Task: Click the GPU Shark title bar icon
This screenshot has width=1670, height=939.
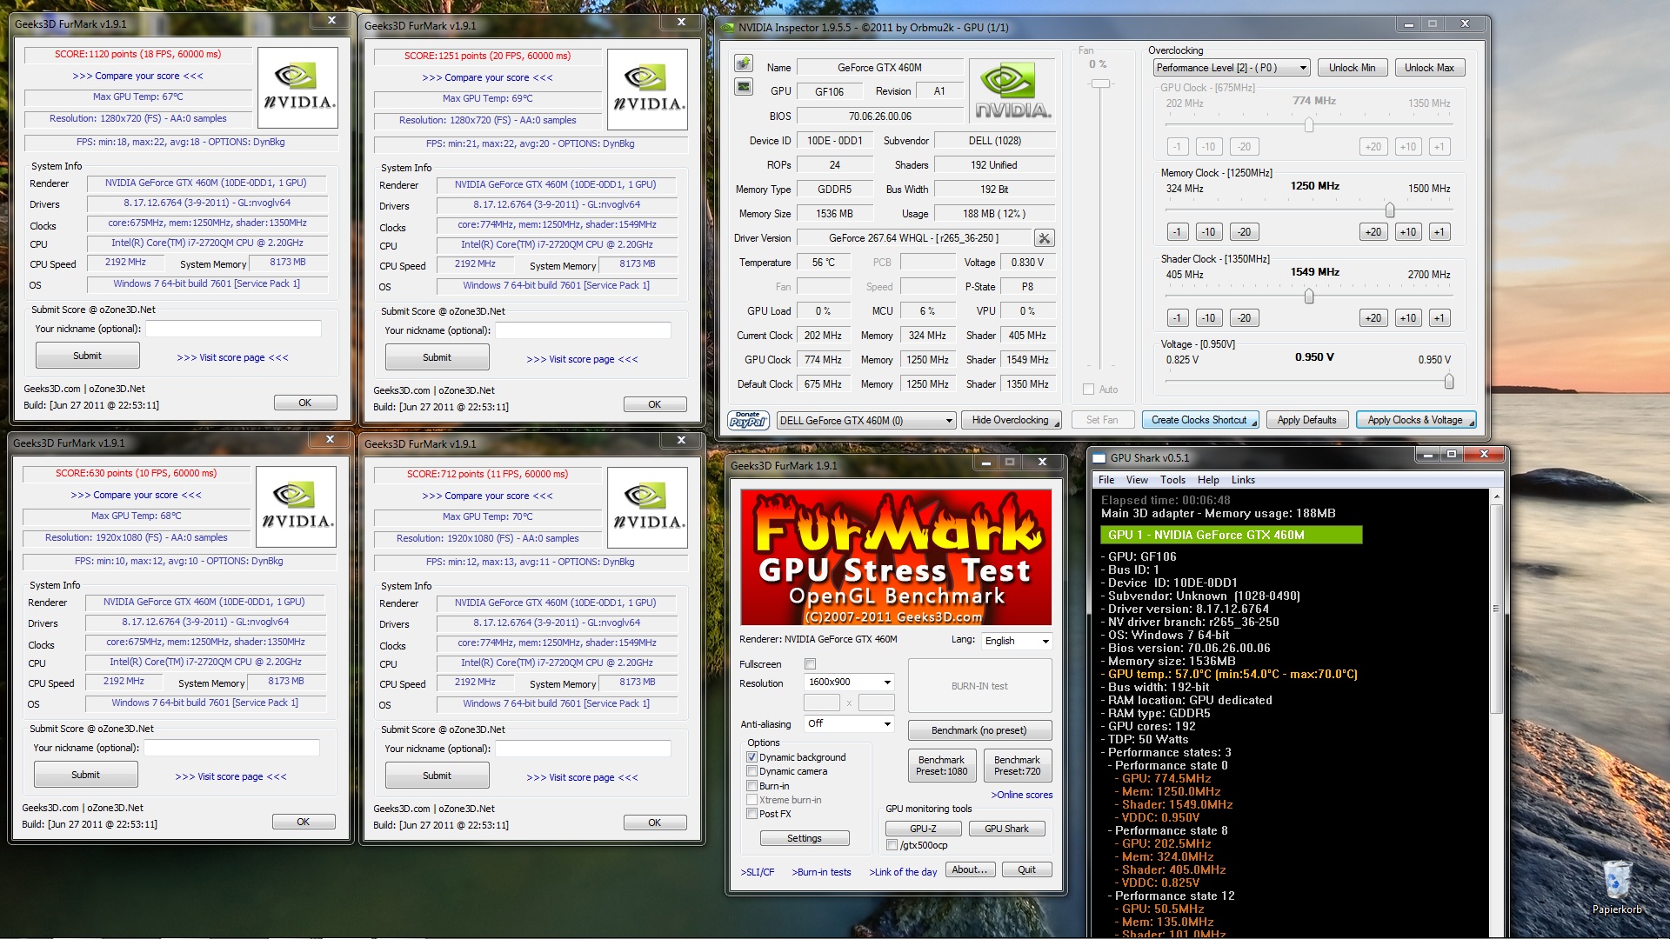Action: (1099, 457)
